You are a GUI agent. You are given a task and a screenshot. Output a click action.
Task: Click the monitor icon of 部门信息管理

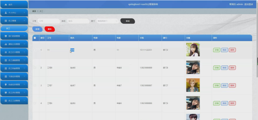[x=6, y=36]
